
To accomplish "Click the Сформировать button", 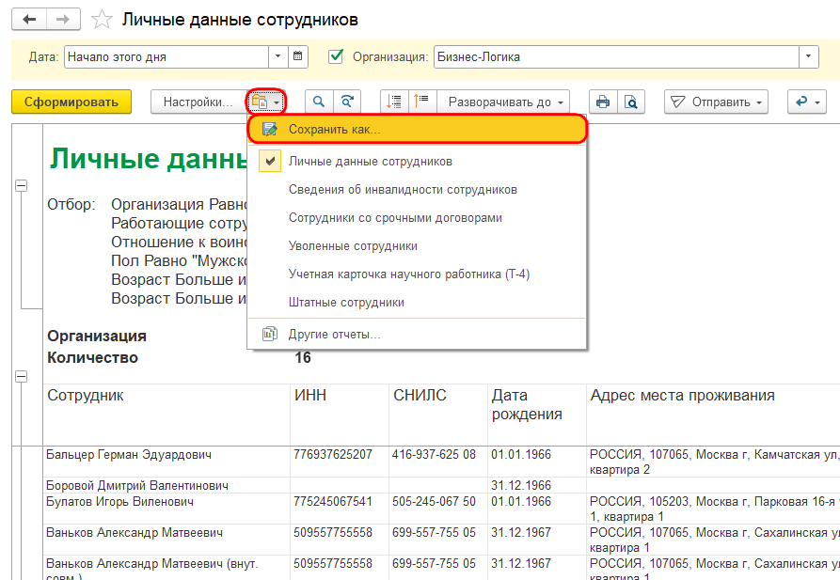I will click(x=71, y=102).
